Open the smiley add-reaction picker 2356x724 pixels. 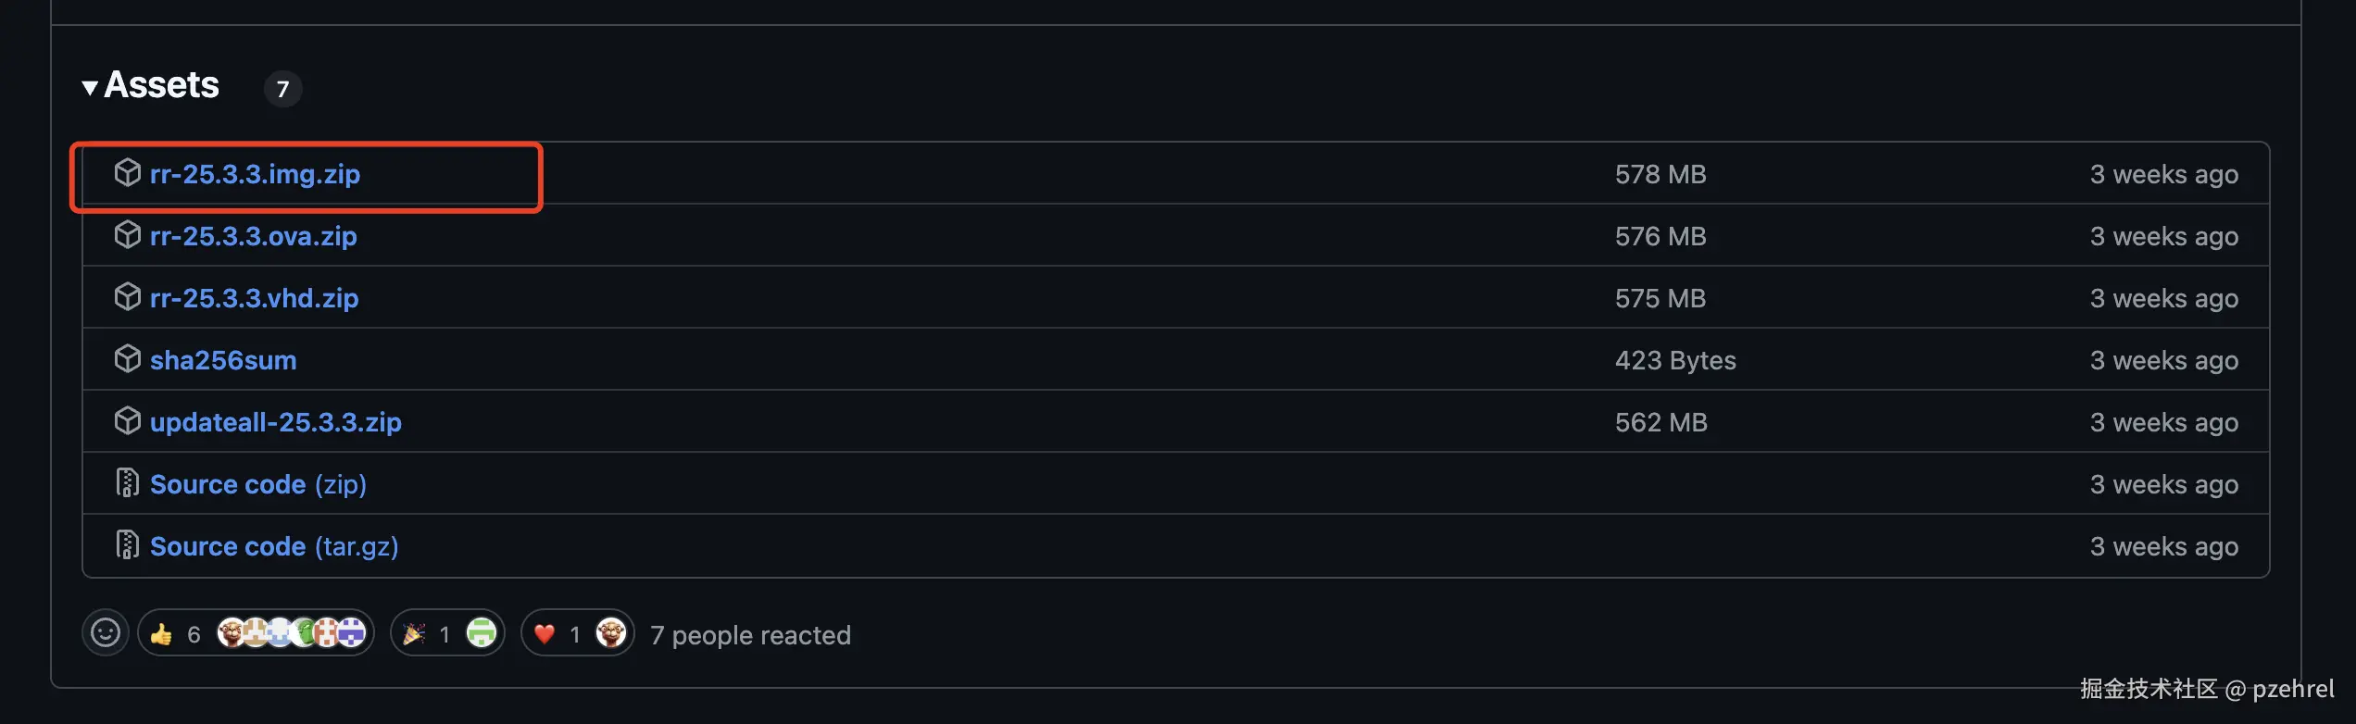click(x=105, y=633)
